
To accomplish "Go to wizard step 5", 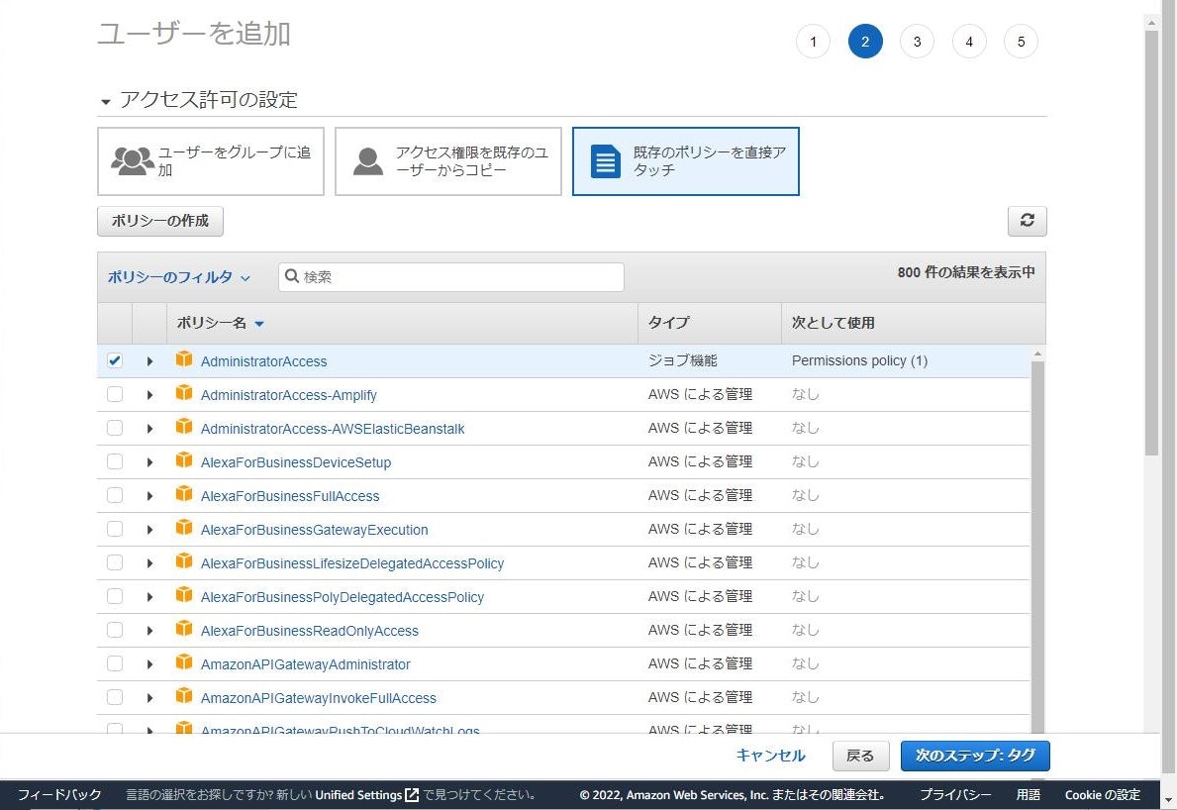I will coord(1021,42).
